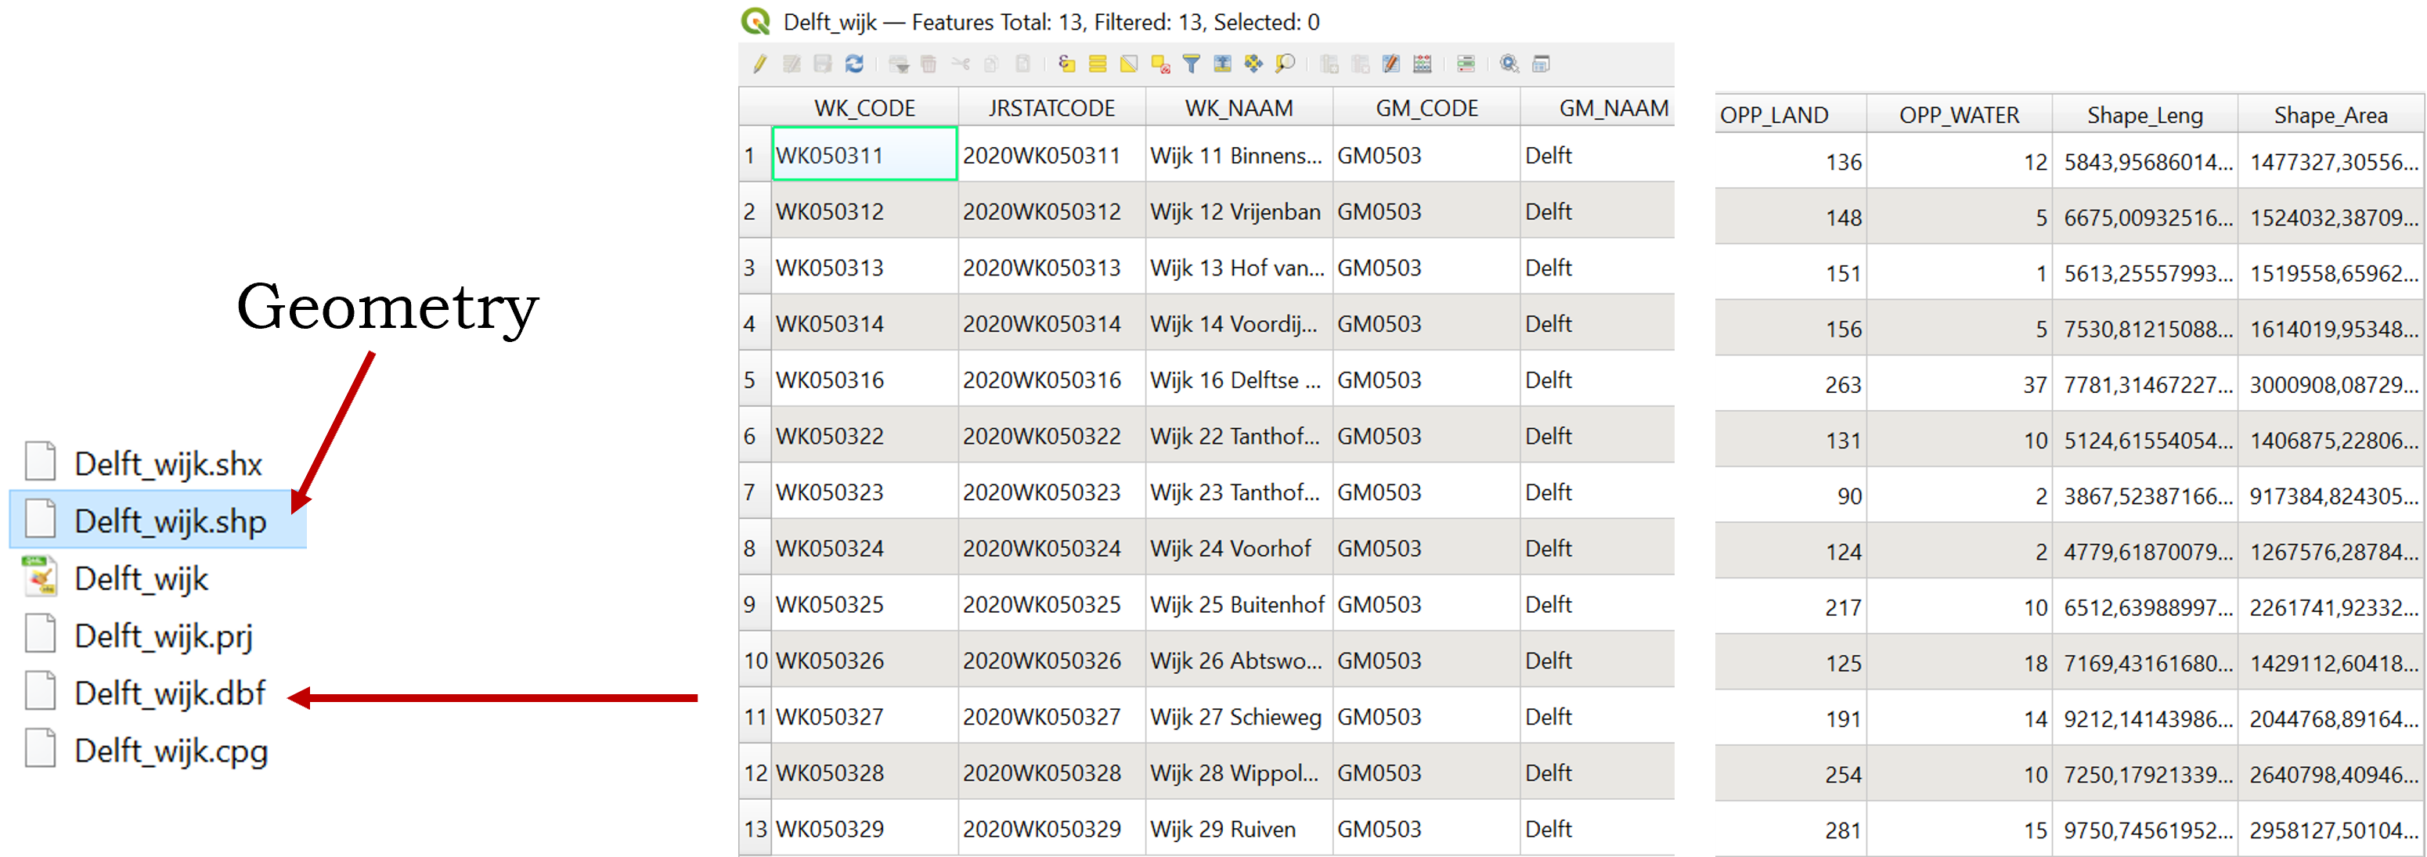
Task: Sort by the GM_CODE column header
Action: [1426, 107]
